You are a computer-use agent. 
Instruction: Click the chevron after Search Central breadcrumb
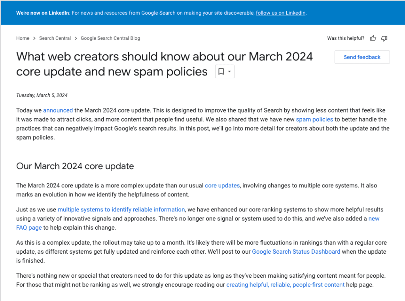[x=76, y=38]
